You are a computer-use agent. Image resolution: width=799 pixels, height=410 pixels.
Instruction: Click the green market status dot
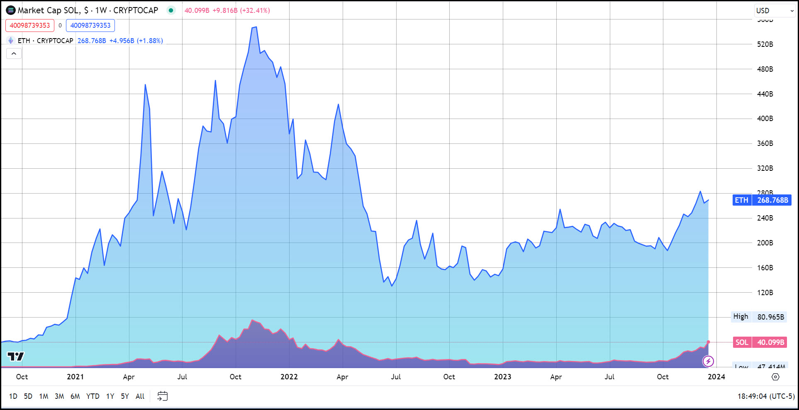171,10
